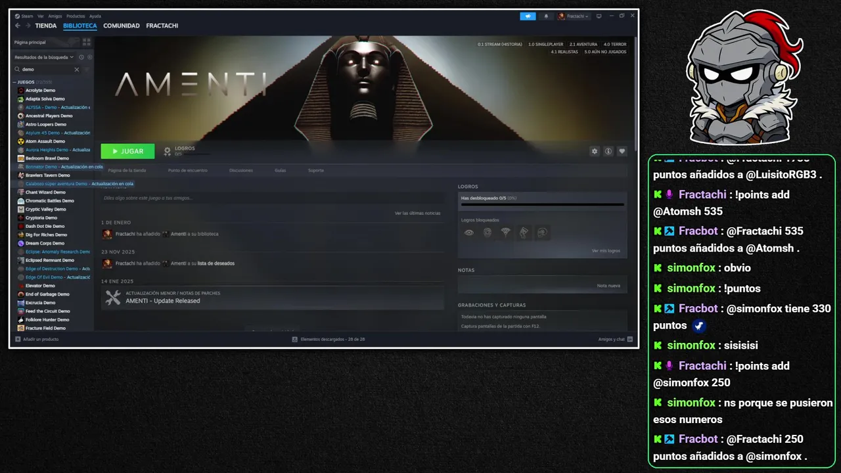This screenshot has height=473, width=841.
Task: Open Discusiones link
Action: pos(241,170)
